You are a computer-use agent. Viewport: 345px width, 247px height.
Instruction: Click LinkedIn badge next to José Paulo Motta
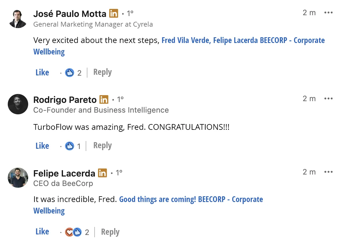click(x=114, y=13)
